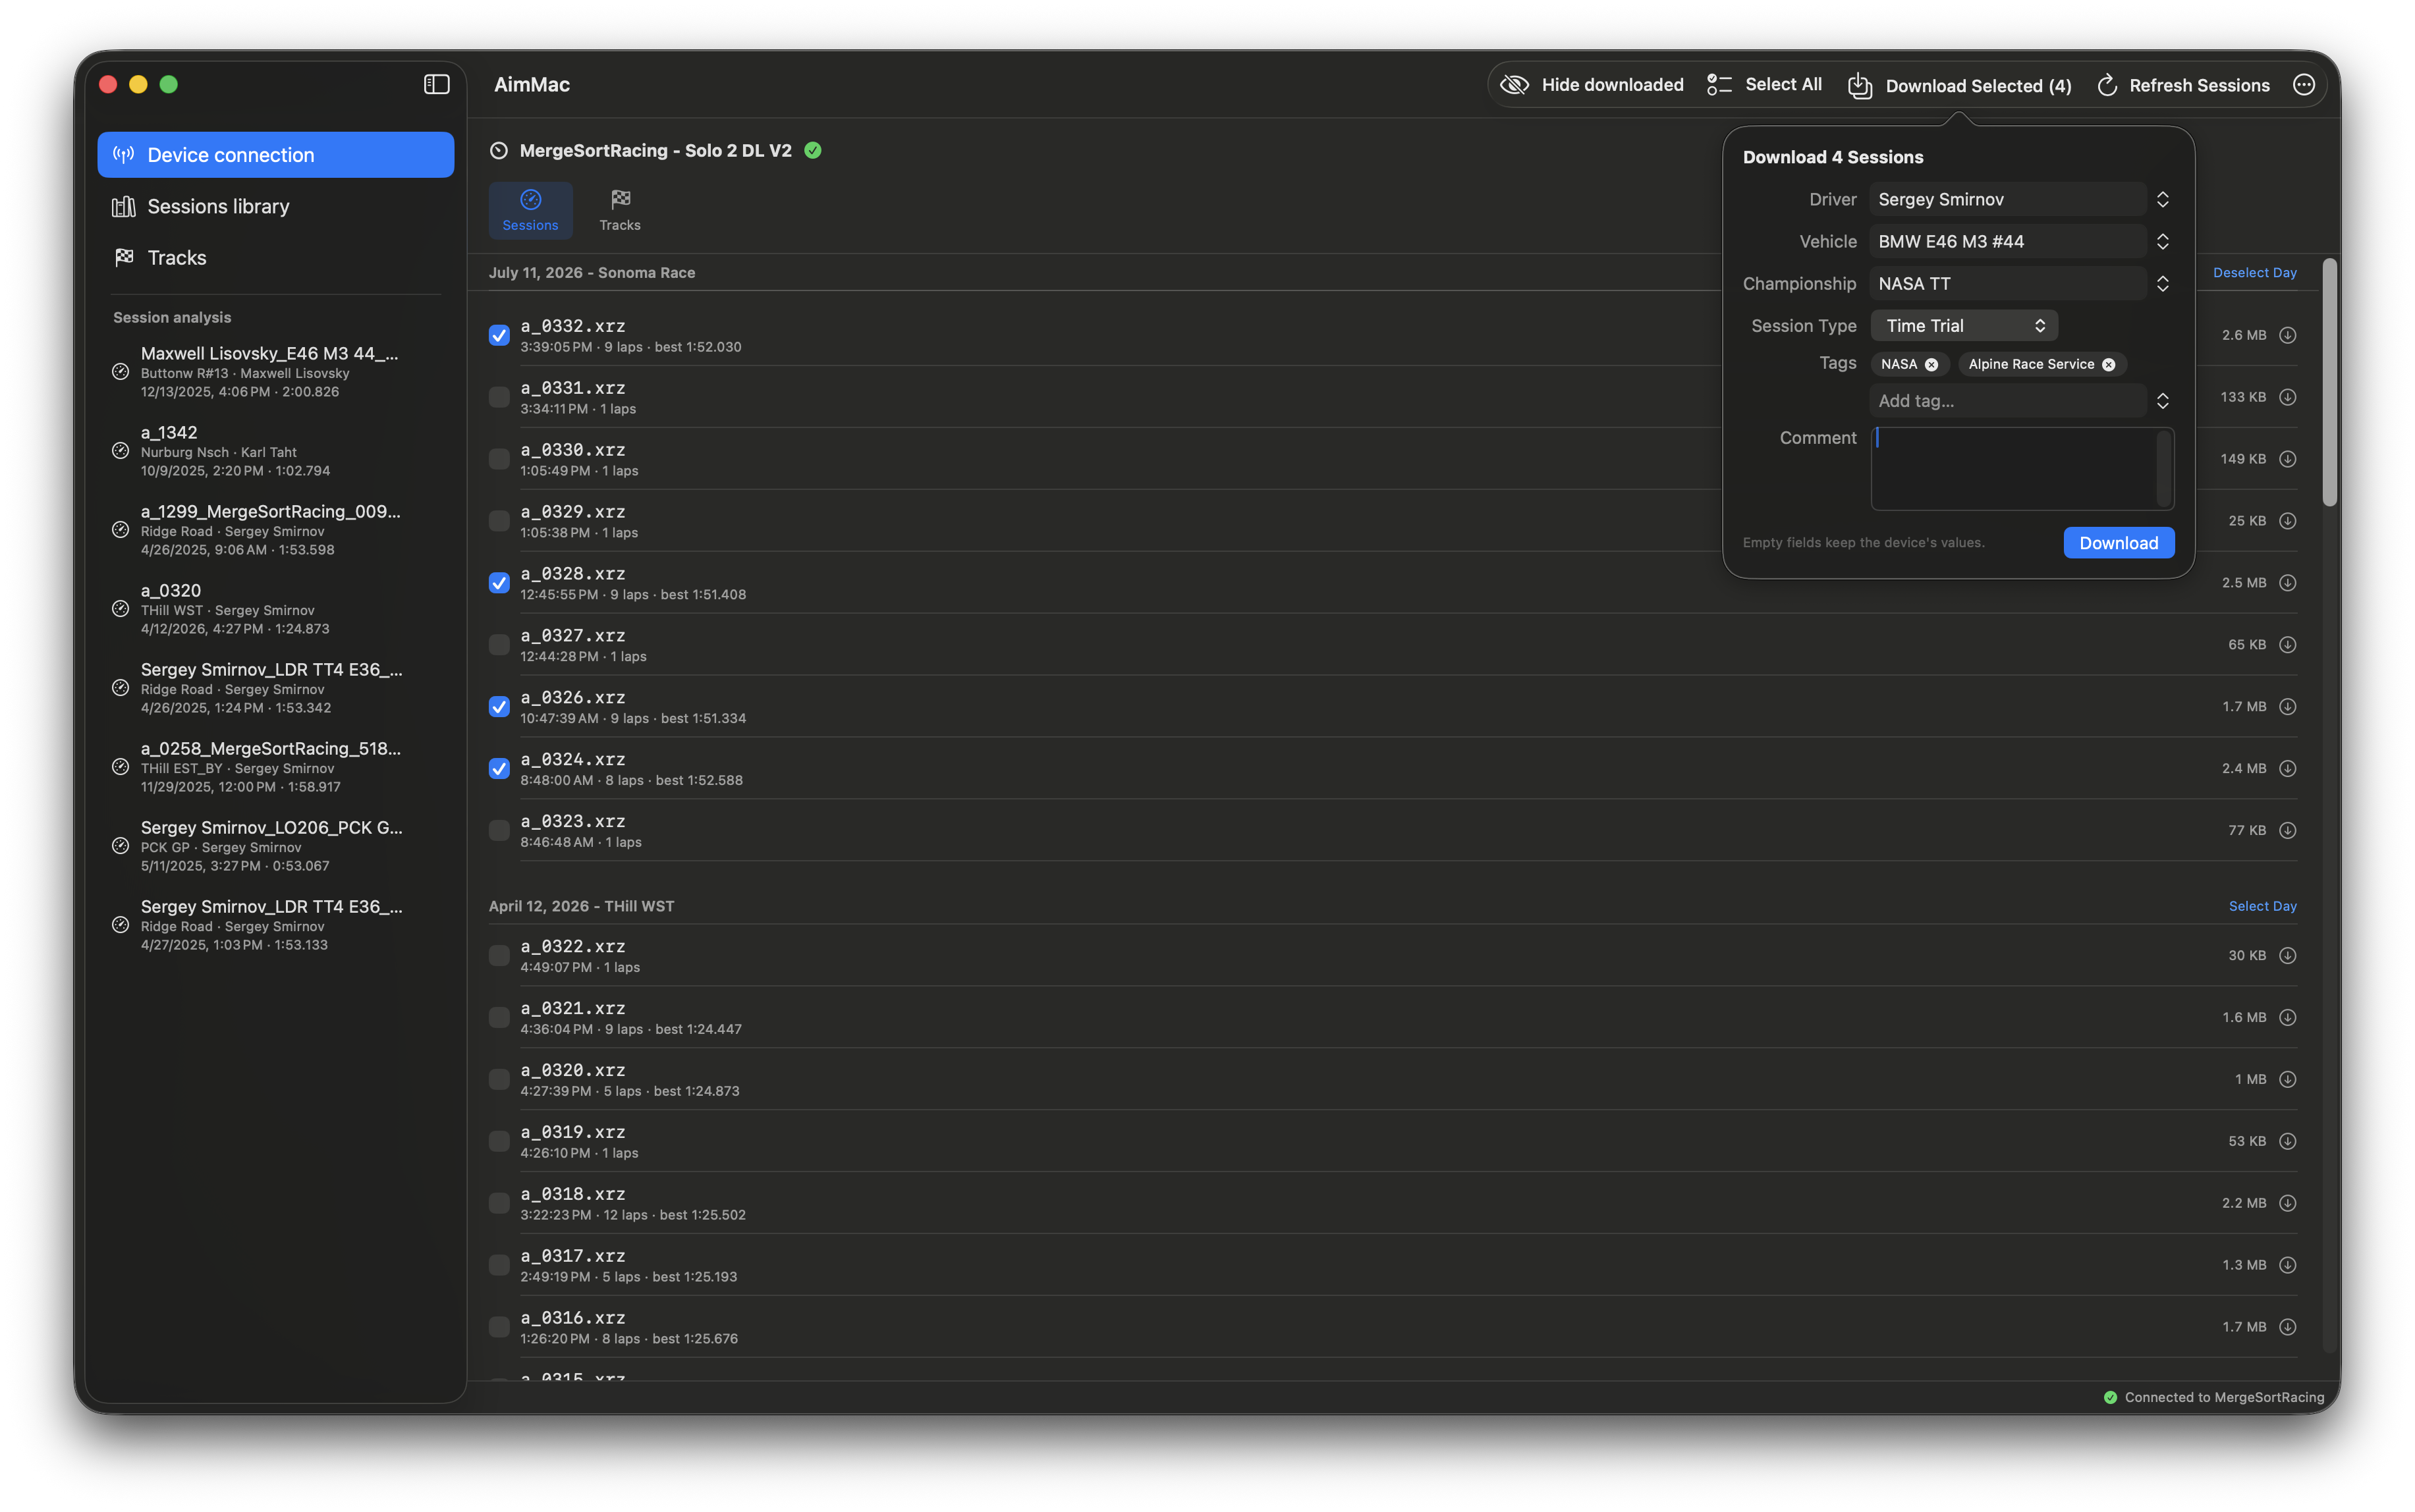This screenshot has height=1512, width=2415.
Task: Download a_0328.xrz via its download icon
Action: pos(2287,583)
